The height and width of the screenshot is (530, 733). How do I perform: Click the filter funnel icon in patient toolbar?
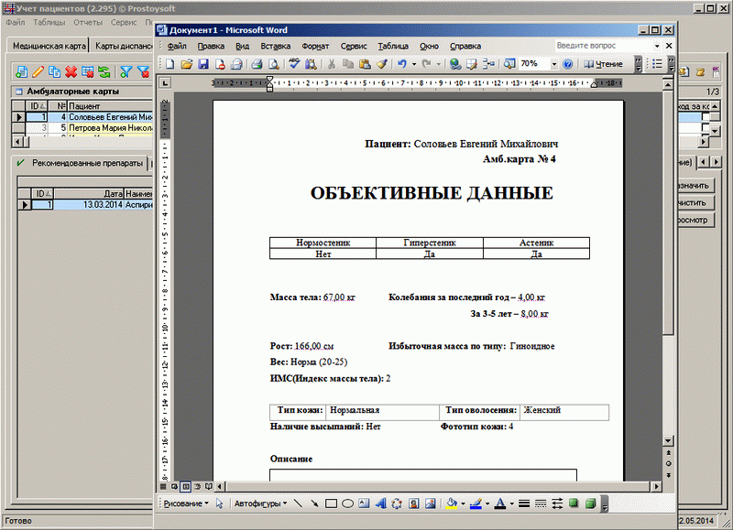pos(126,71)
